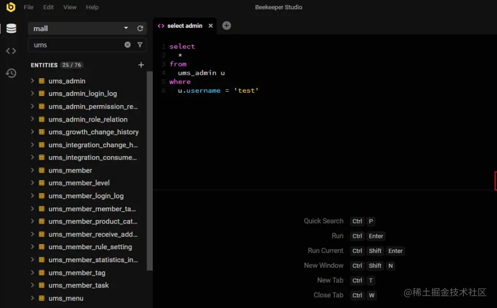Screen dimensions: 497x308
Task: Expand the ums_integration_change_h... table
Action: tap(33, 145)
